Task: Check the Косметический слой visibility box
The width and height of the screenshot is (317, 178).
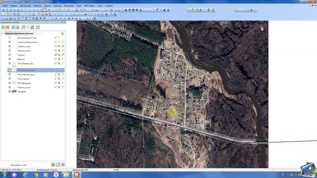Action: pyautogui.click(x=9, y=38)
